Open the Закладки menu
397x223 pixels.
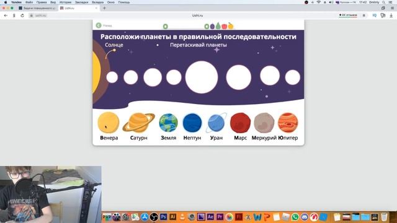[x=81, y=2]
